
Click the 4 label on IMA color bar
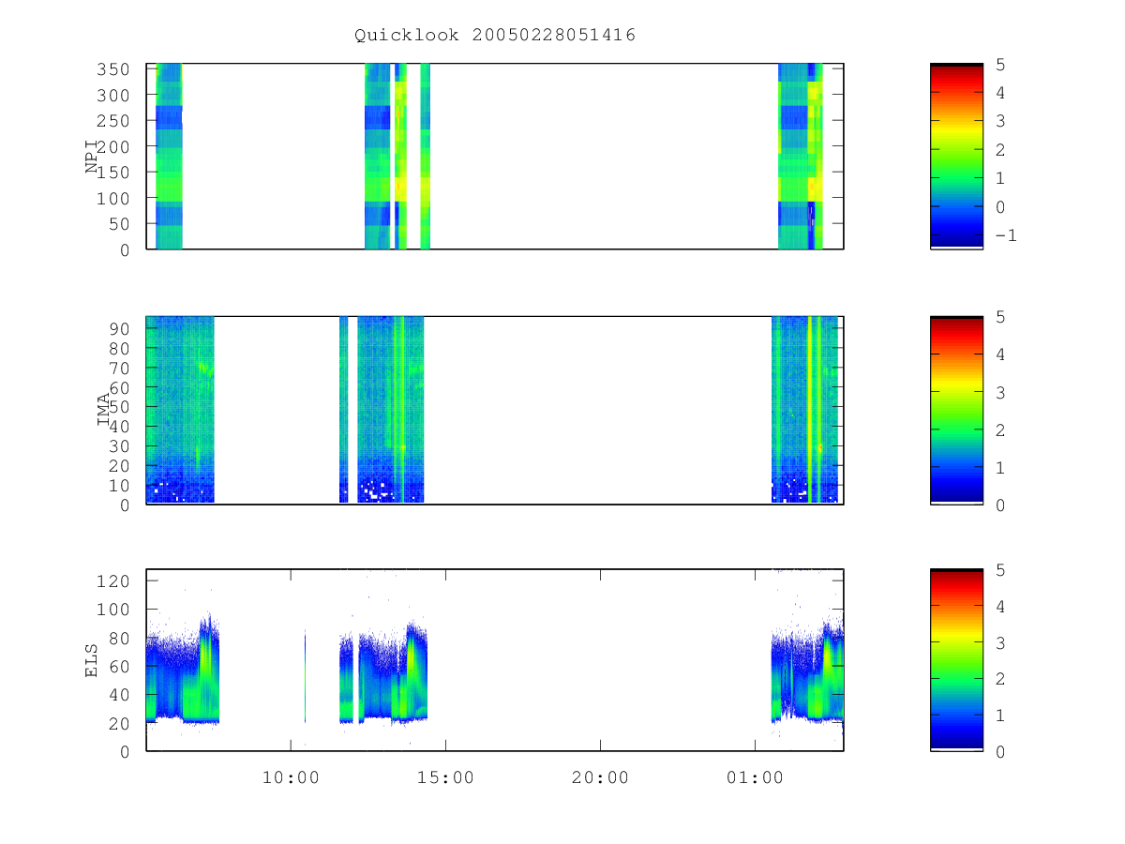click(1001, 354)
